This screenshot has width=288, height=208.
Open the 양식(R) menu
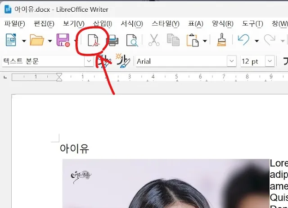[x=223, y=23]
